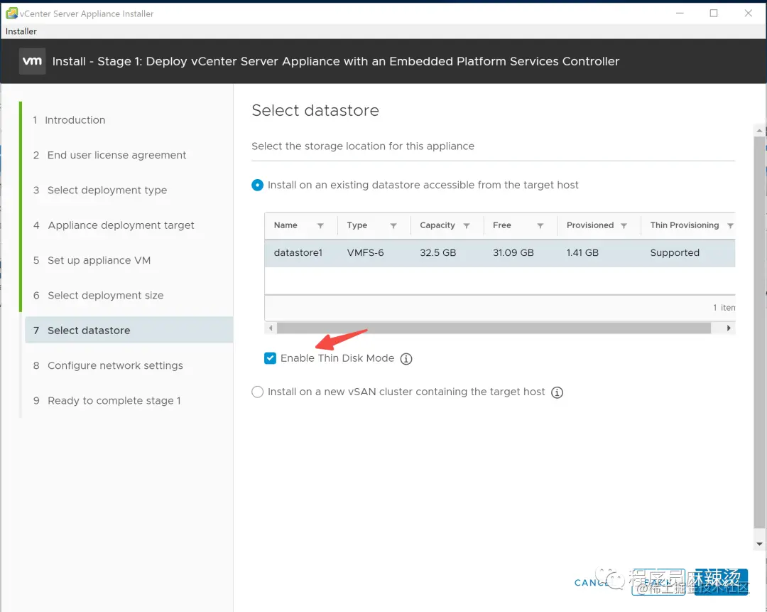Go to step 3 Select deployment type
Viewport: 767px width, 612px height.
[100, 190]
